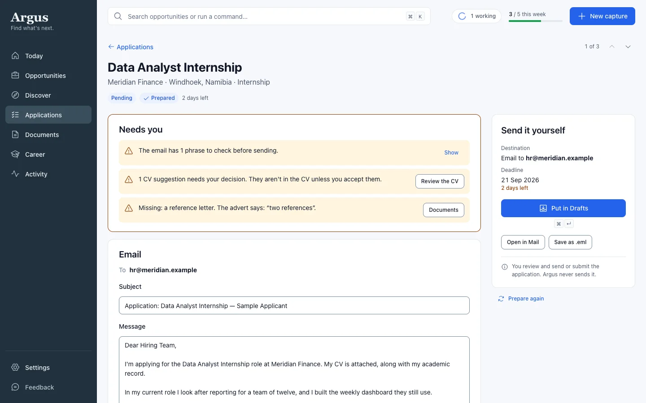Click the warning icon on email phrase row
This screenshot has width=646, height=403.
[129, 151]
